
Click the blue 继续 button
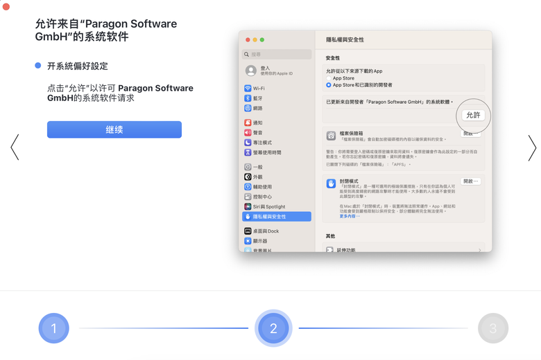click(x=114, y=129)
